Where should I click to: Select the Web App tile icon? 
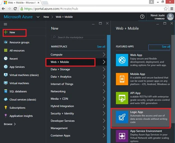pyautogui.click(x=122, y=60)
